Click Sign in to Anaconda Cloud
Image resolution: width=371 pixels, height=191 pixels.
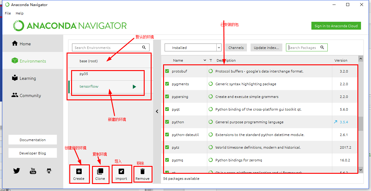coord(336,26)
